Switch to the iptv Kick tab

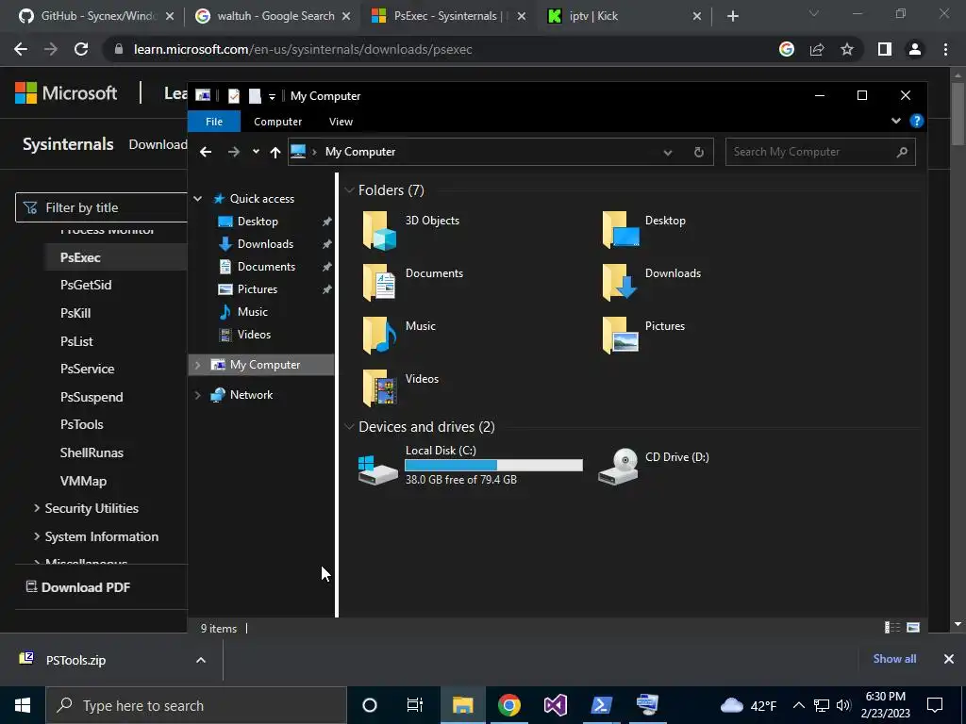point(625,16)
